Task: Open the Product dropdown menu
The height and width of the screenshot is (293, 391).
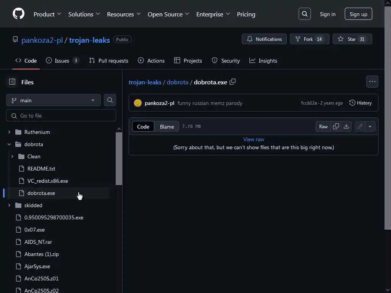Action: (x=47, y=14)
